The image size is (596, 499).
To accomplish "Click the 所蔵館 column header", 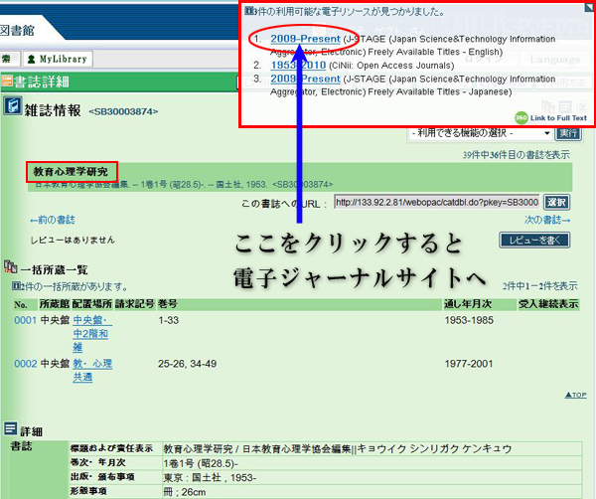I will pos(55,304).
